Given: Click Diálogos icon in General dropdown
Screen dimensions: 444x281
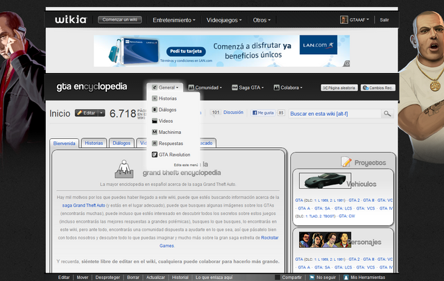Looking at the screenshot, I should click(154, 110).
